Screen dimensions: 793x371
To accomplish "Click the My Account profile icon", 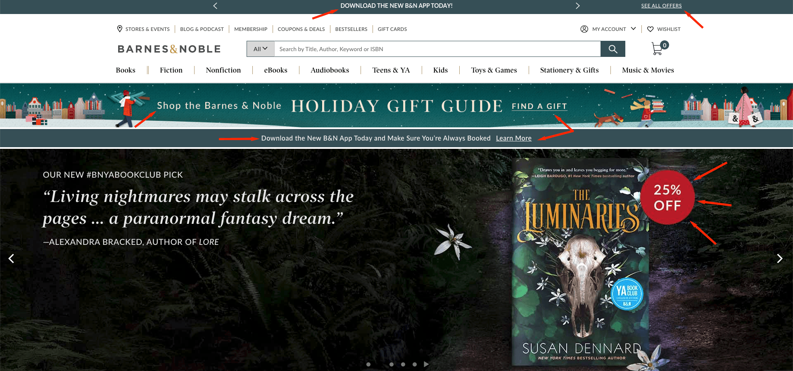I will [584, 29].
